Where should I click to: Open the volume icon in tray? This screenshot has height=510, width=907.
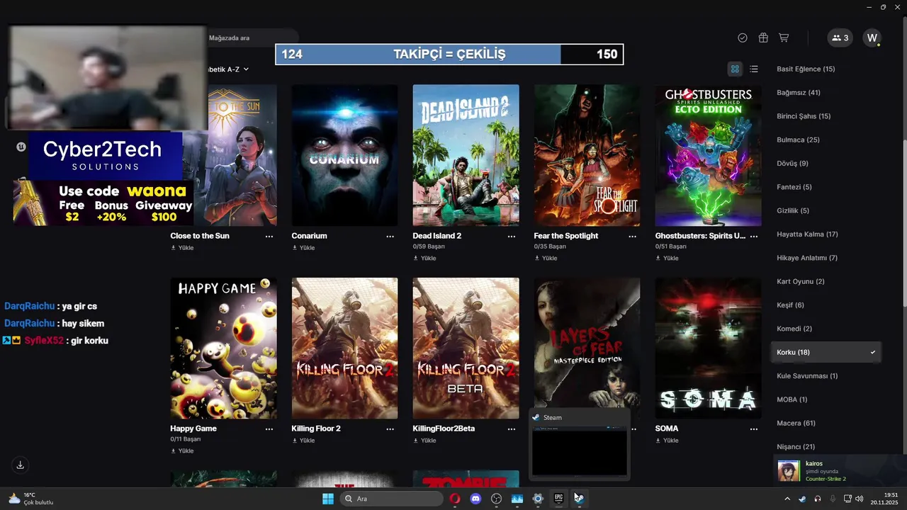[861, 499]
